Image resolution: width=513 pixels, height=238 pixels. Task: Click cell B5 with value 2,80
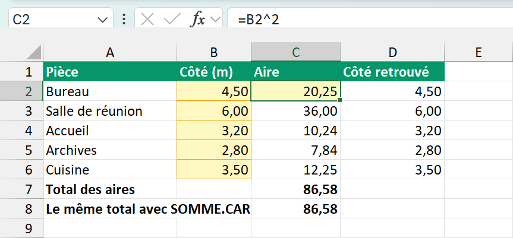[x=214, y=150]
